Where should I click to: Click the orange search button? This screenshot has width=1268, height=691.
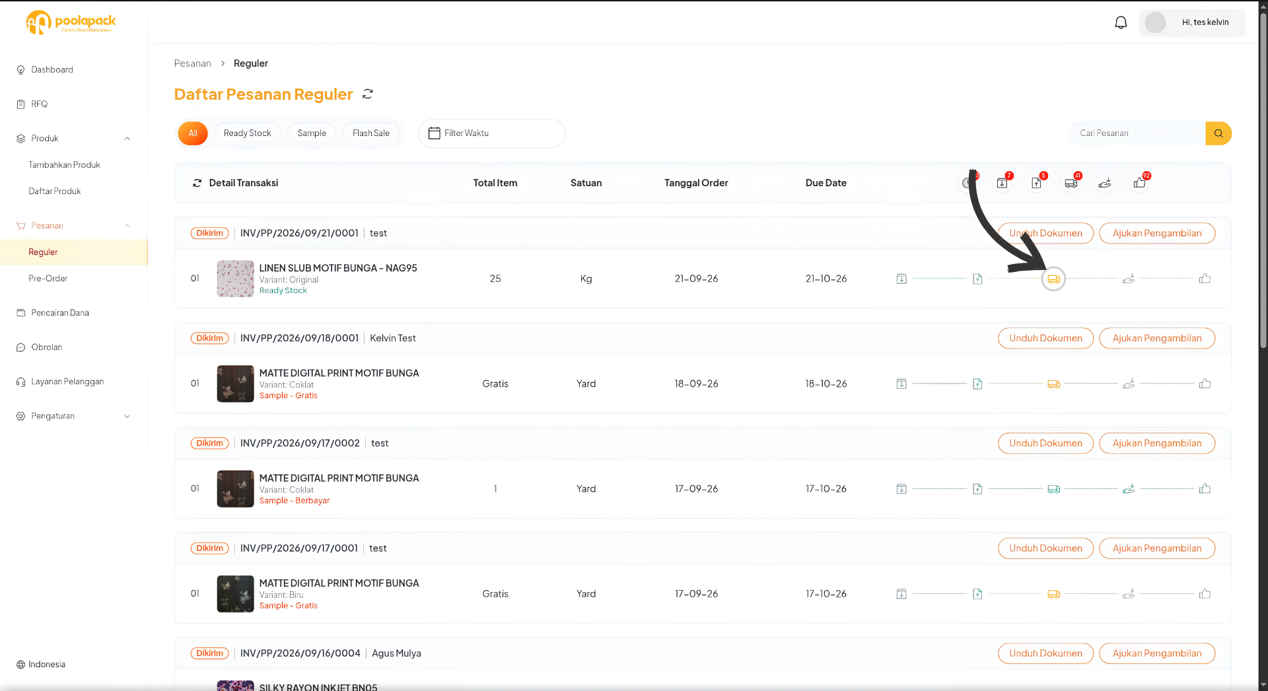click(1218, 133)
